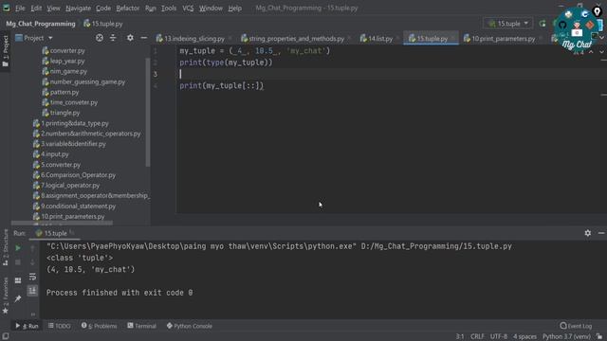Screen dimensions: 607x341
Task: Open the Structure side tab
Action: [5, 247]
